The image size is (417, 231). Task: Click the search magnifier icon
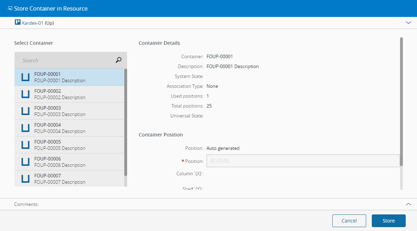pos(119,60)
